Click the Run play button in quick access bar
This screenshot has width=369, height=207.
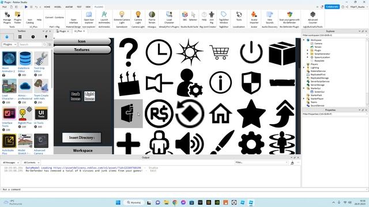(x=26, y=7)
